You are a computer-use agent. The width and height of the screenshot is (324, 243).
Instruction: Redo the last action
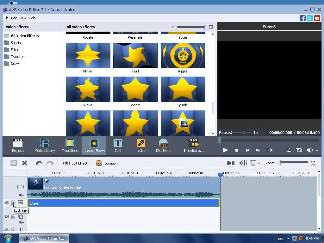pyautogui.click(x=50, y=163)
